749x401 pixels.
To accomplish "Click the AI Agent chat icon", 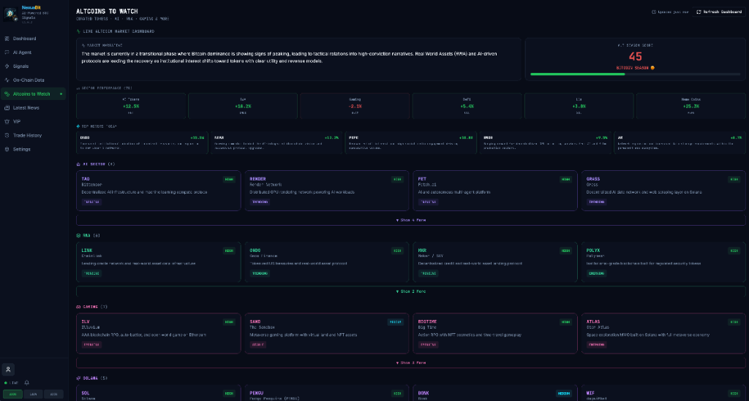I will pos(7,53).
